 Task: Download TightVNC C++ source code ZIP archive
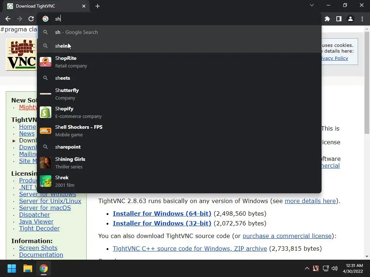(x=190, y=249)
